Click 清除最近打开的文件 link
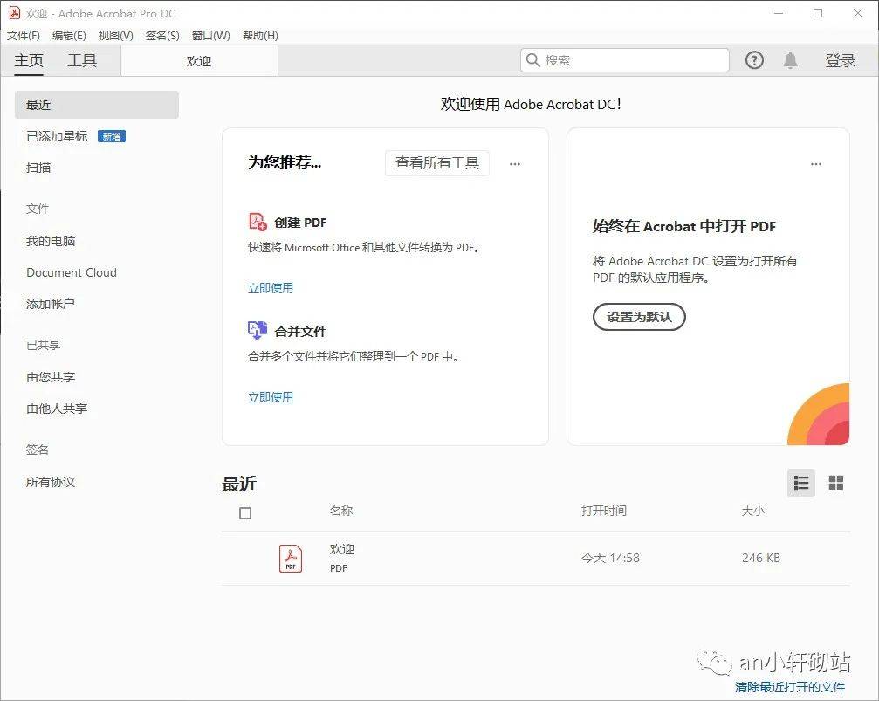879x701 pixels. coord(789,687)
